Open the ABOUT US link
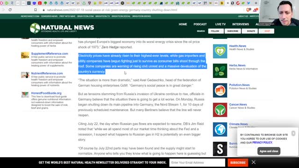 pos(243,16)
